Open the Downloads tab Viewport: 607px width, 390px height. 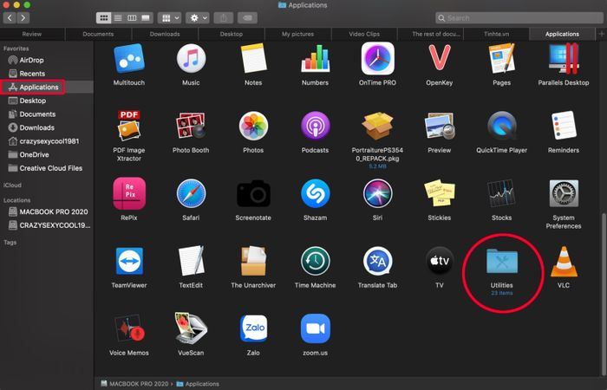coord(165,34)
